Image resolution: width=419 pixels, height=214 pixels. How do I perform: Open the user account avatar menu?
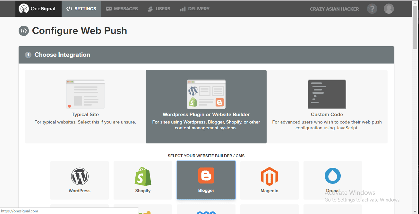point(389,9)
